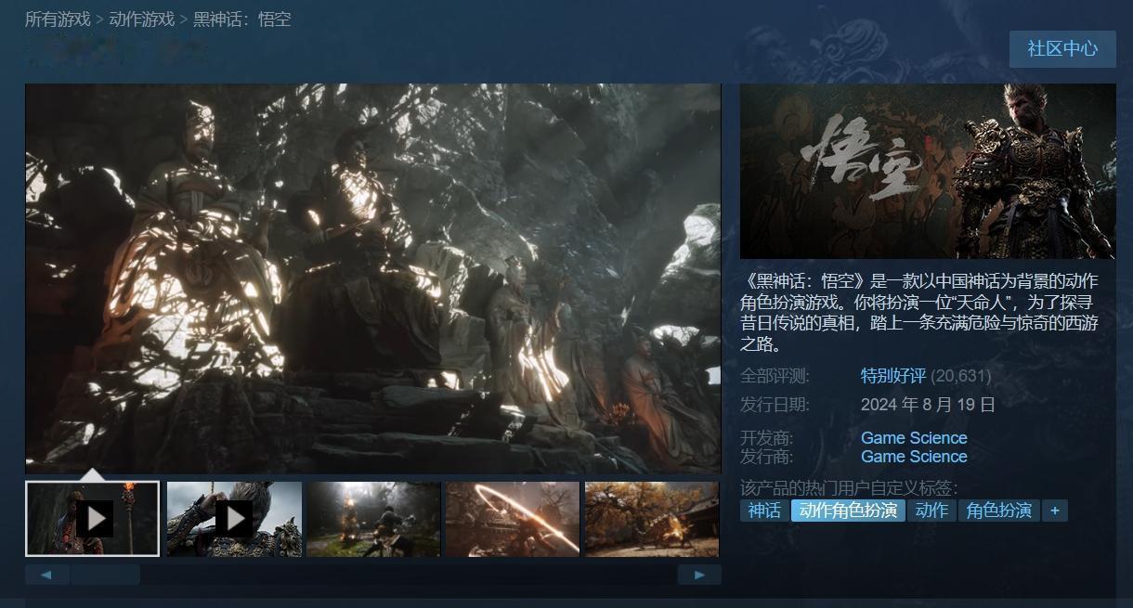1133x608 pixels.
Task: Select the fifth thumbnail with autumn courtyard
Action: [652, 518]
